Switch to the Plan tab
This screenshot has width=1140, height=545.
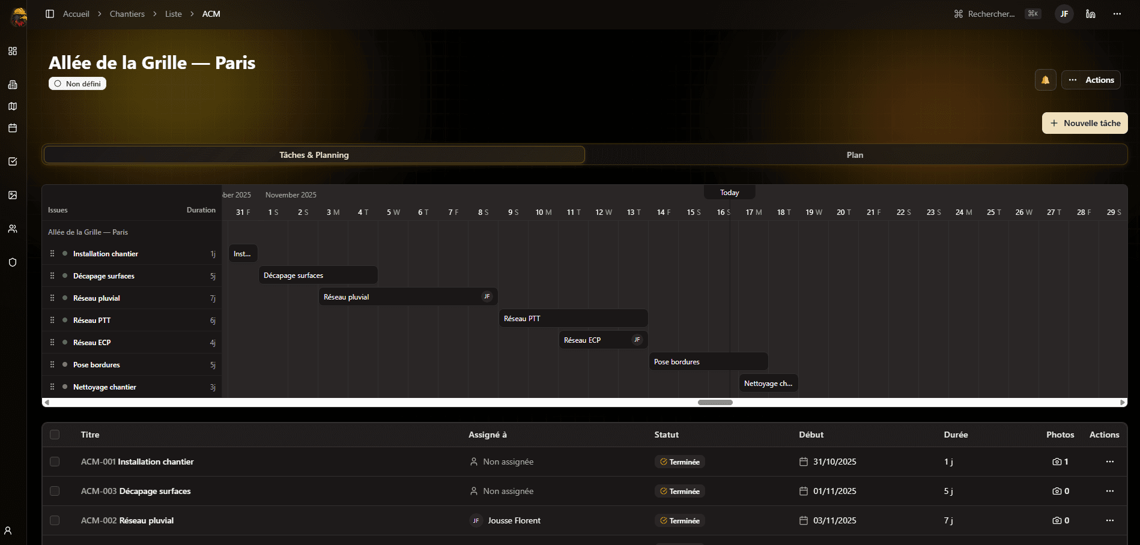coord(855,154)
